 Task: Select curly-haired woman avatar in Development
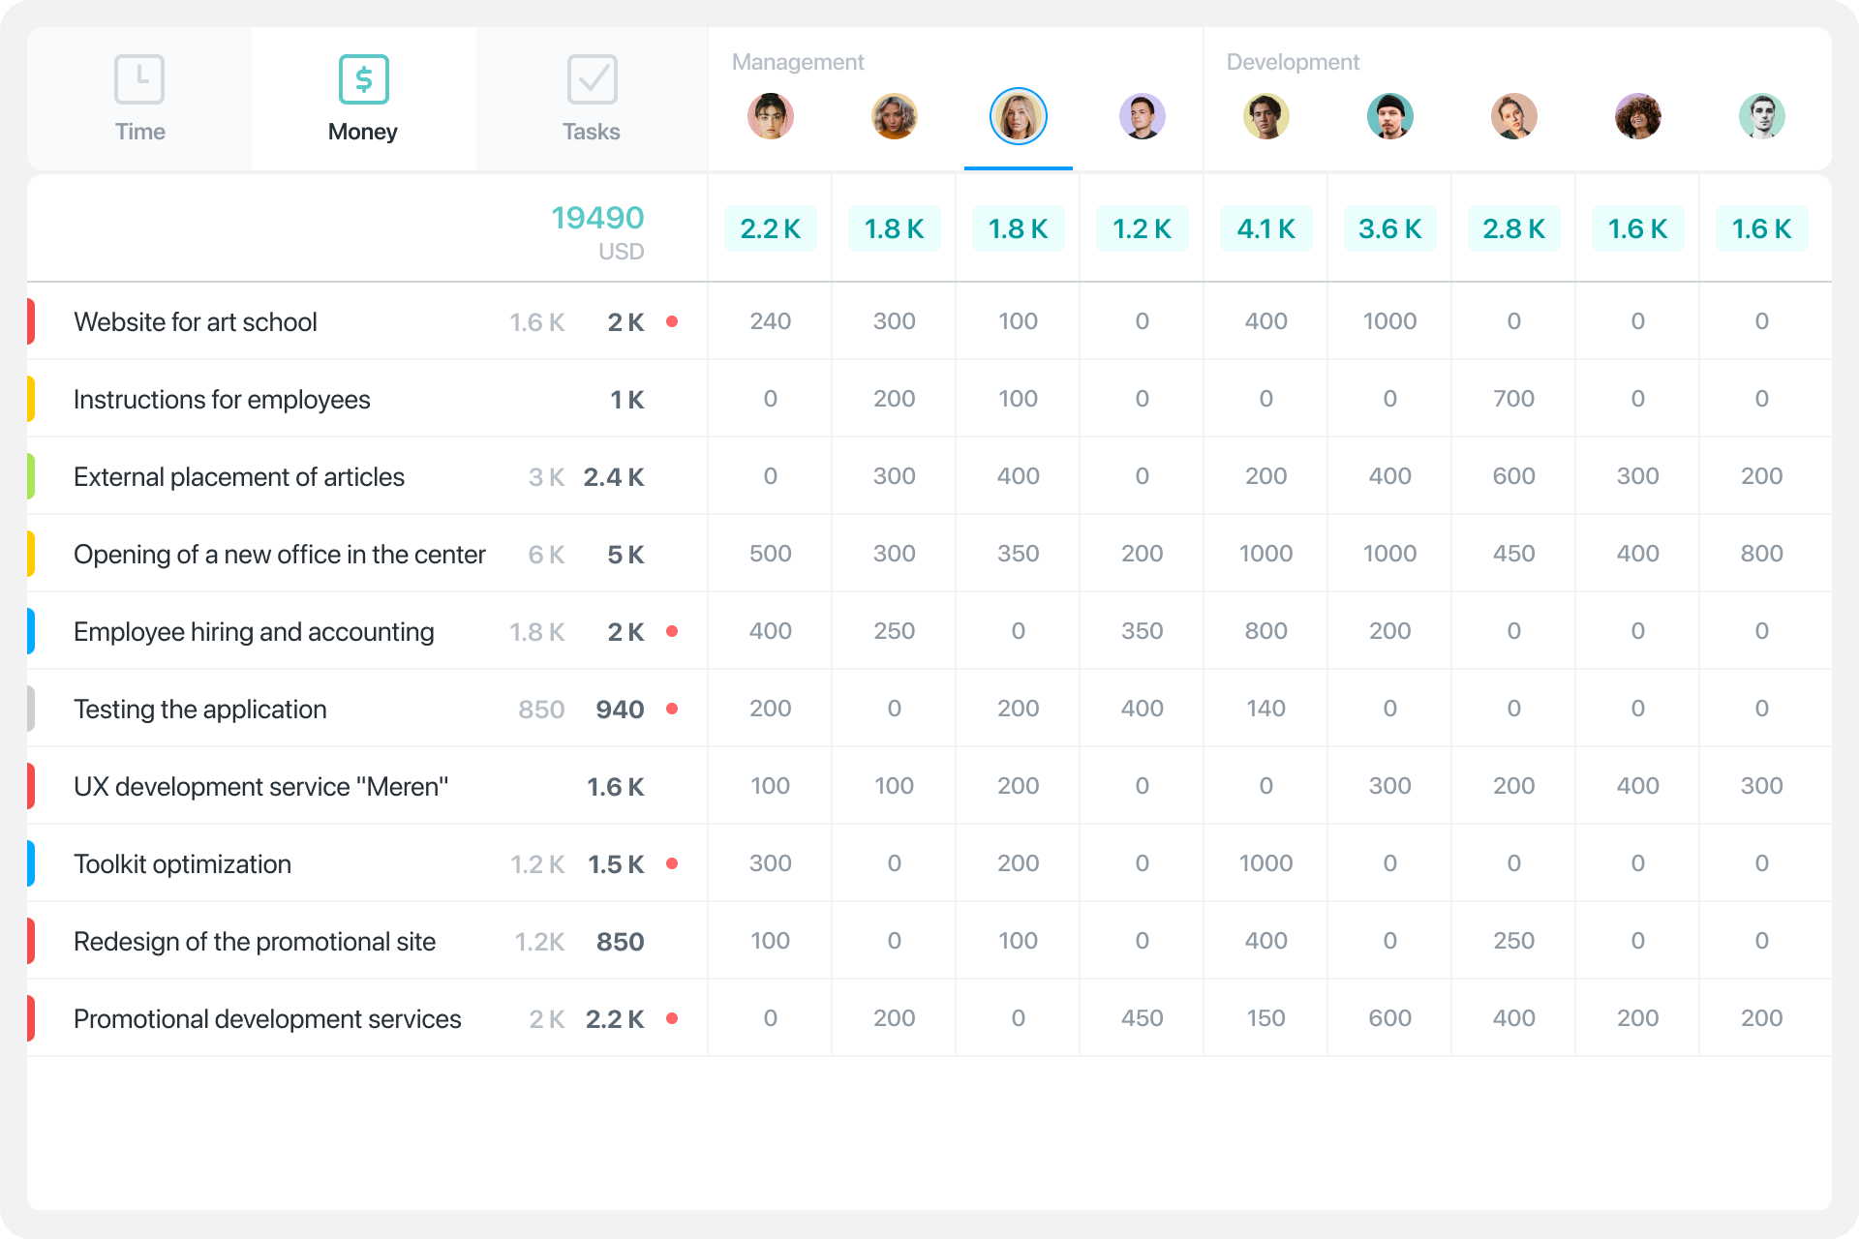pos(1637,116)
